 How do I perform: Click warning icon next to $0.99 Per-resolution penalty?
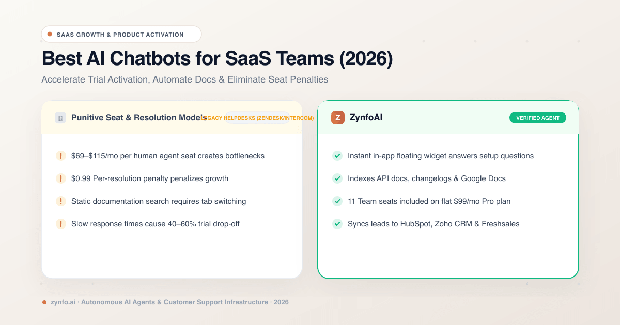60,178
